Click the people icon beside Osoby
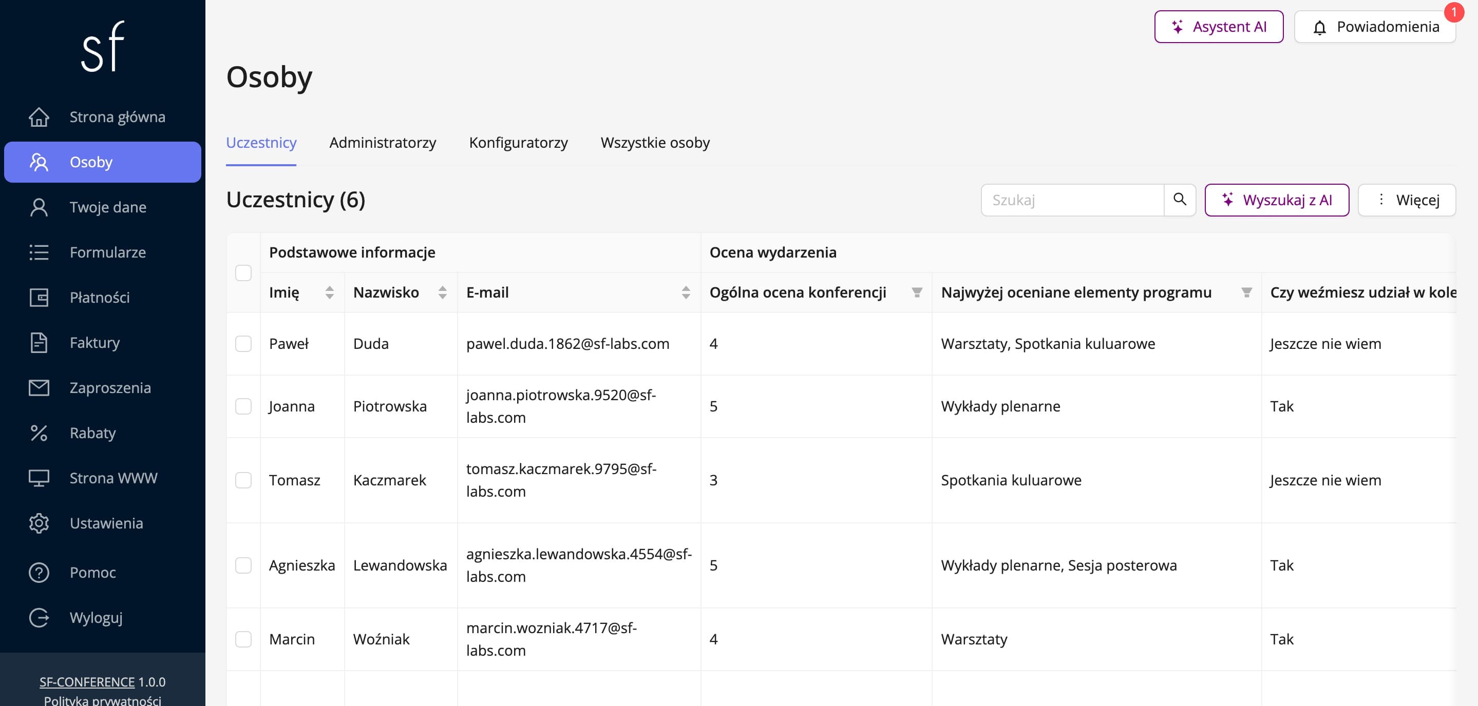Image resolution: width=1478 pixels, height=706 pixels. 39,162
